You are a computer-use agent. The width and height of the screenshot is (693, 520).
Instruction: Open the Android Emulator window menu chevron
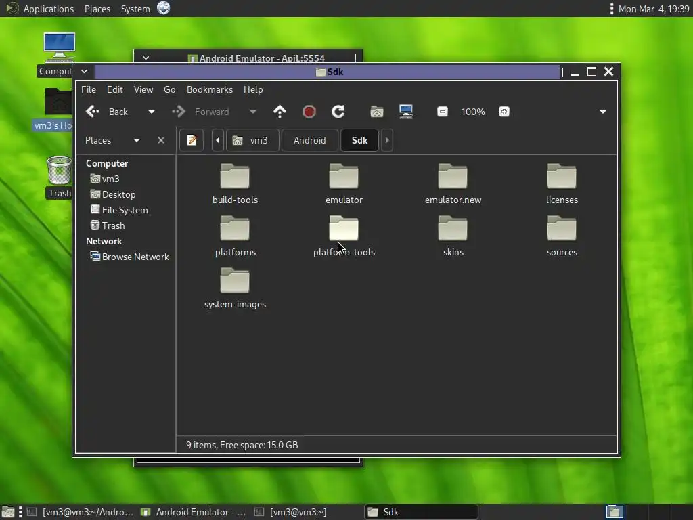click(x=146, y=58)
